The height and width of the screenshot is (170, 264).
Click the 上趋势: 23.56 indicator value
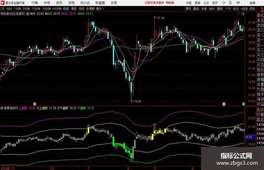[x=27, y=108]
